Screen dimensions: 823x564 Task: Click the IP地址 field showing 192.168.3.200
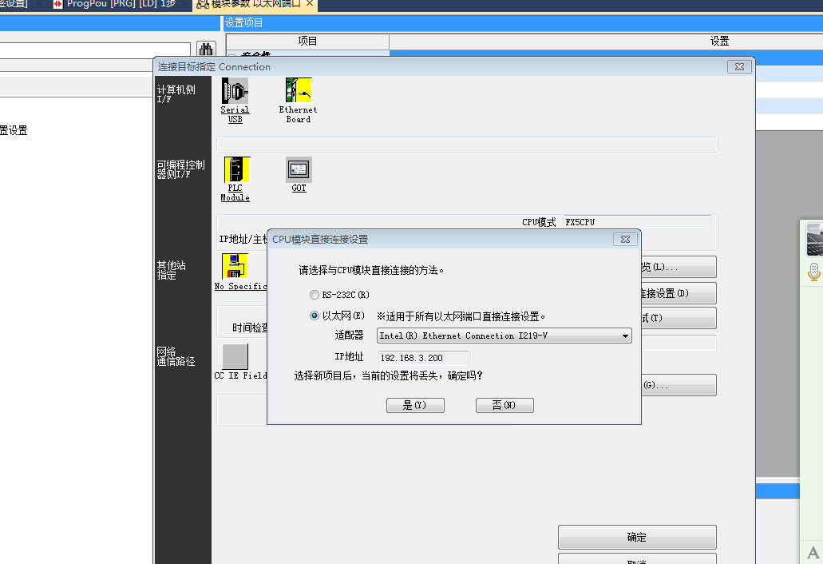(423, 358)
